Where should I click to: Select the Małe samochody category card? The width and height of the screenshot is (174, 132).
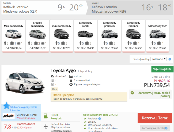pyautogui.click(x=14, y=36)
